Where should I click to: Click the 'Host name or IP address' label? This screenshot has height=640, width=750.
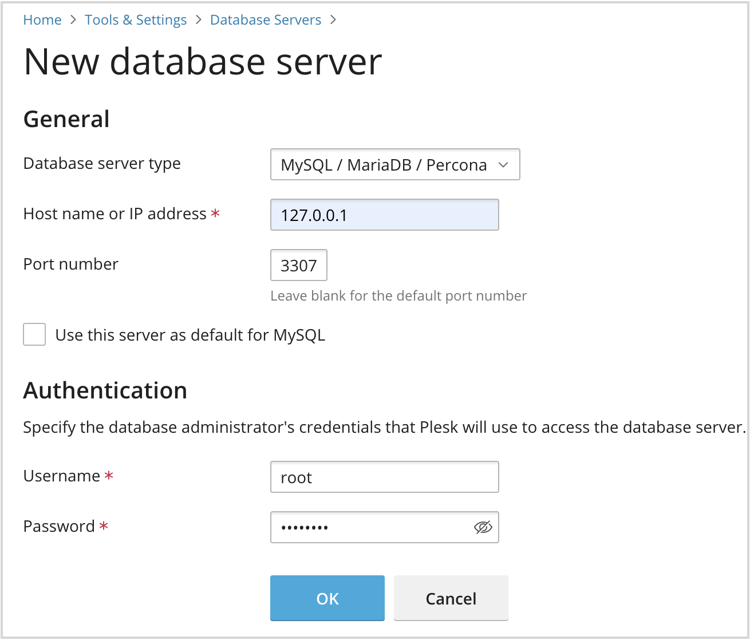[x=115, y=214]
